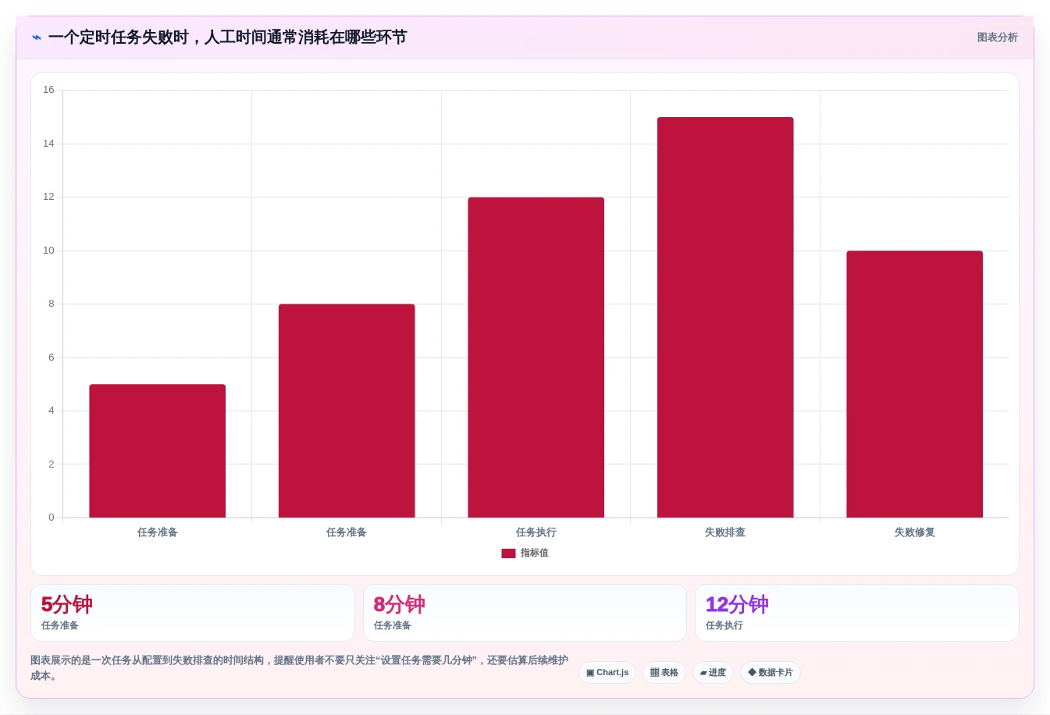The image size is (1050, 715).
Task: Click the y-axis tick label 14
Action: [49, 144]
